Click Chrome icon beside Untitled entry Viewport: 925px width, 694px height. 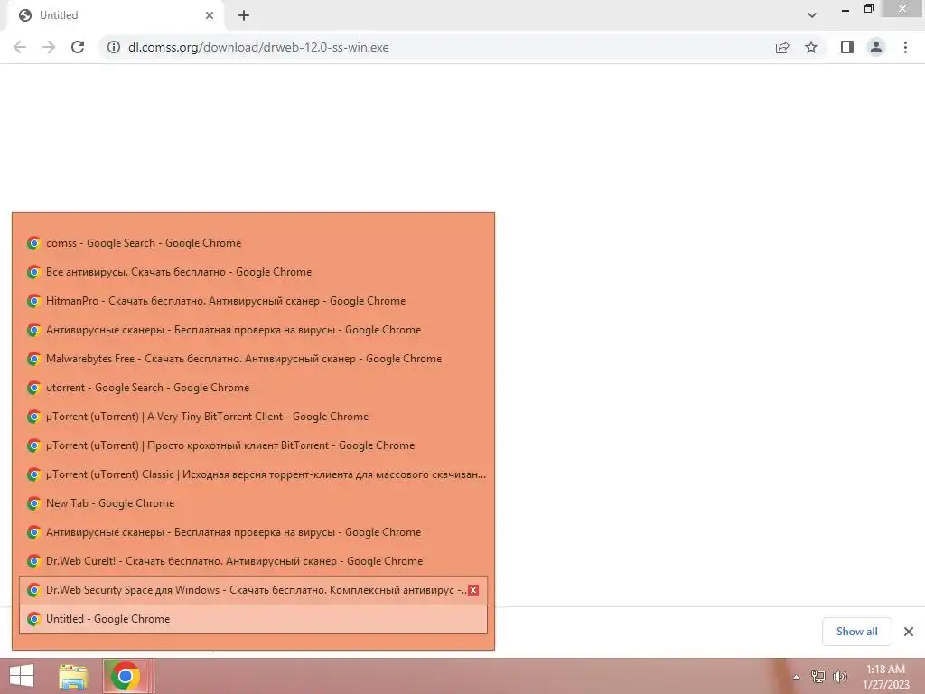coord(33,619)
